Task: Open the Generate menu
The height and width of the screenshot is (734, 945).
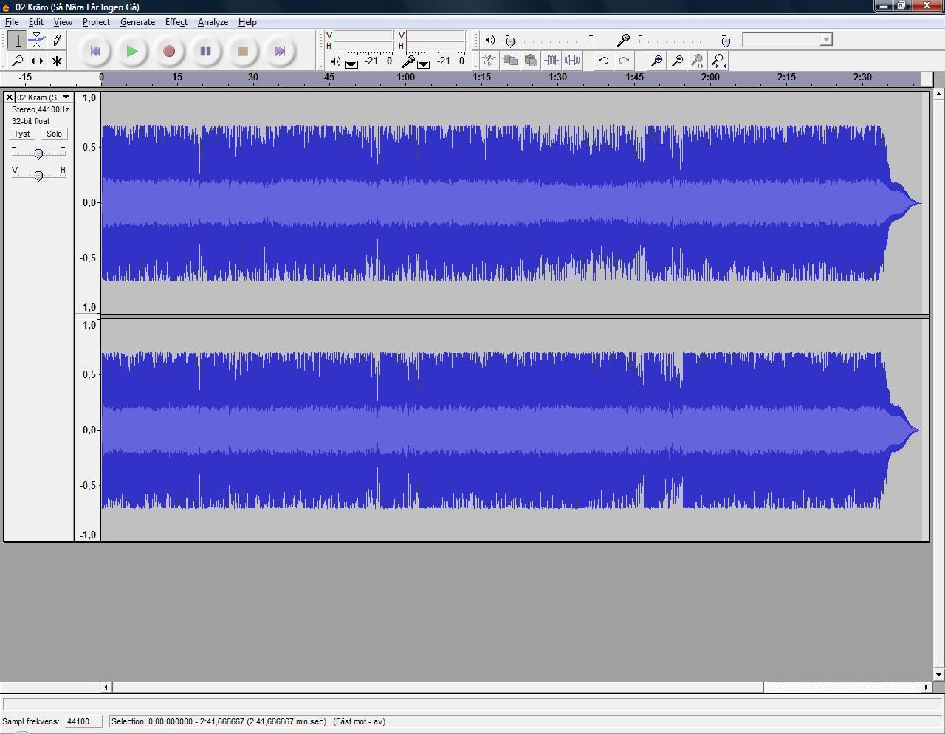Action: (x=137, y=22)
